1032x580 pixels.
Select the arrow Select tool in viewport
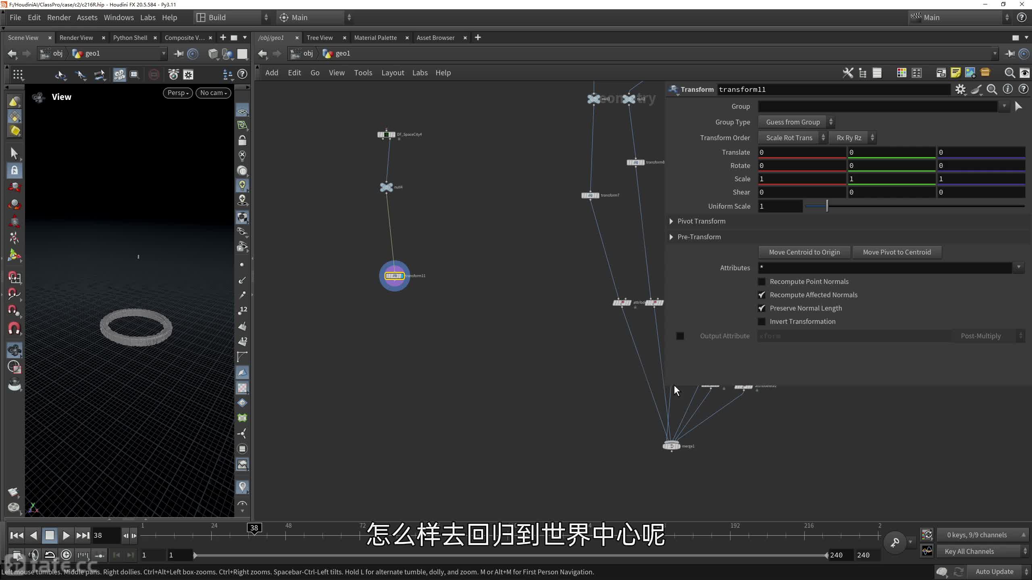coord(14,153)
